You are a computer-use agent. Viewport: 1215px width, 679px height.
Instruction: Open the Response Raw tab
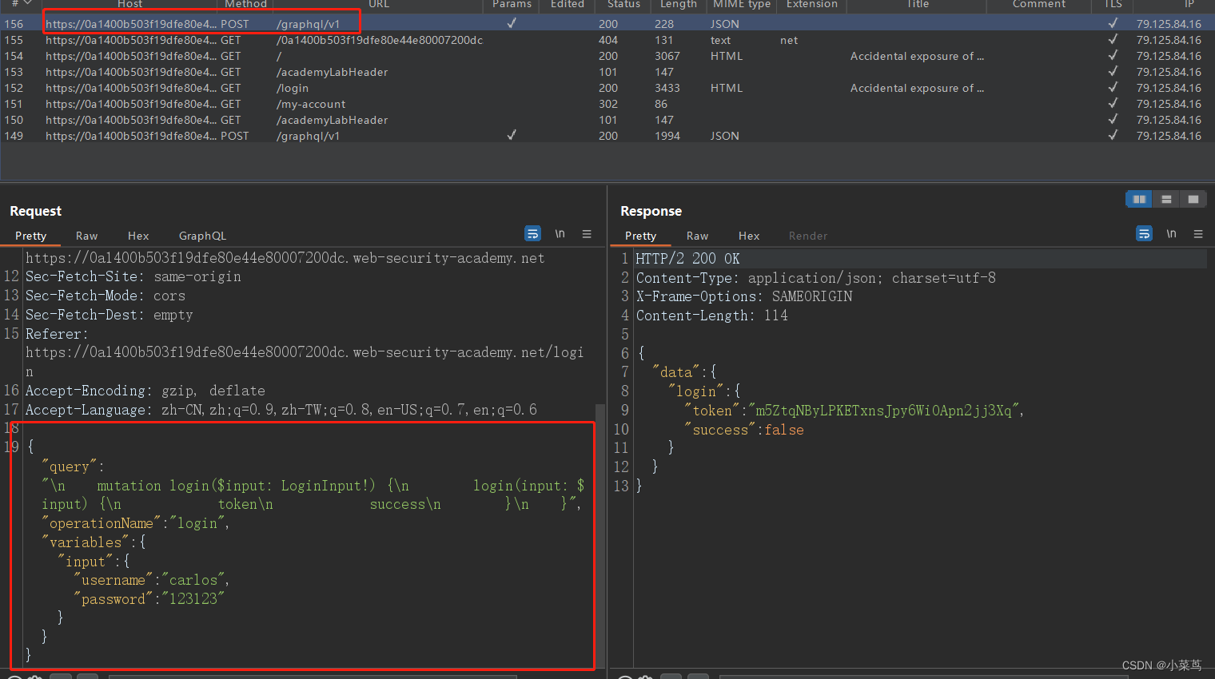pyautogui.click(x=697, y=236)
